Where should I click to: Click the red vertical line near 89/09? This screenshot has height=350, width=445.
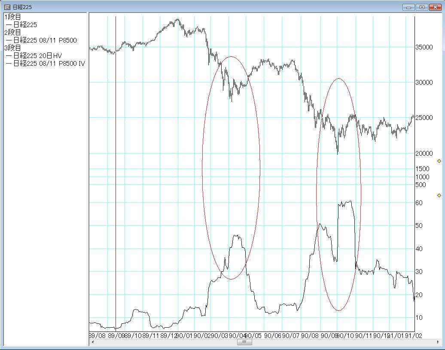tap(116, 172)
